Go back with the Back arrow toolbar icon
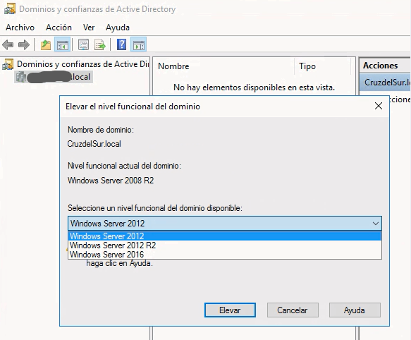The height and width of the screenshot is (340, 411). [8, 44]
